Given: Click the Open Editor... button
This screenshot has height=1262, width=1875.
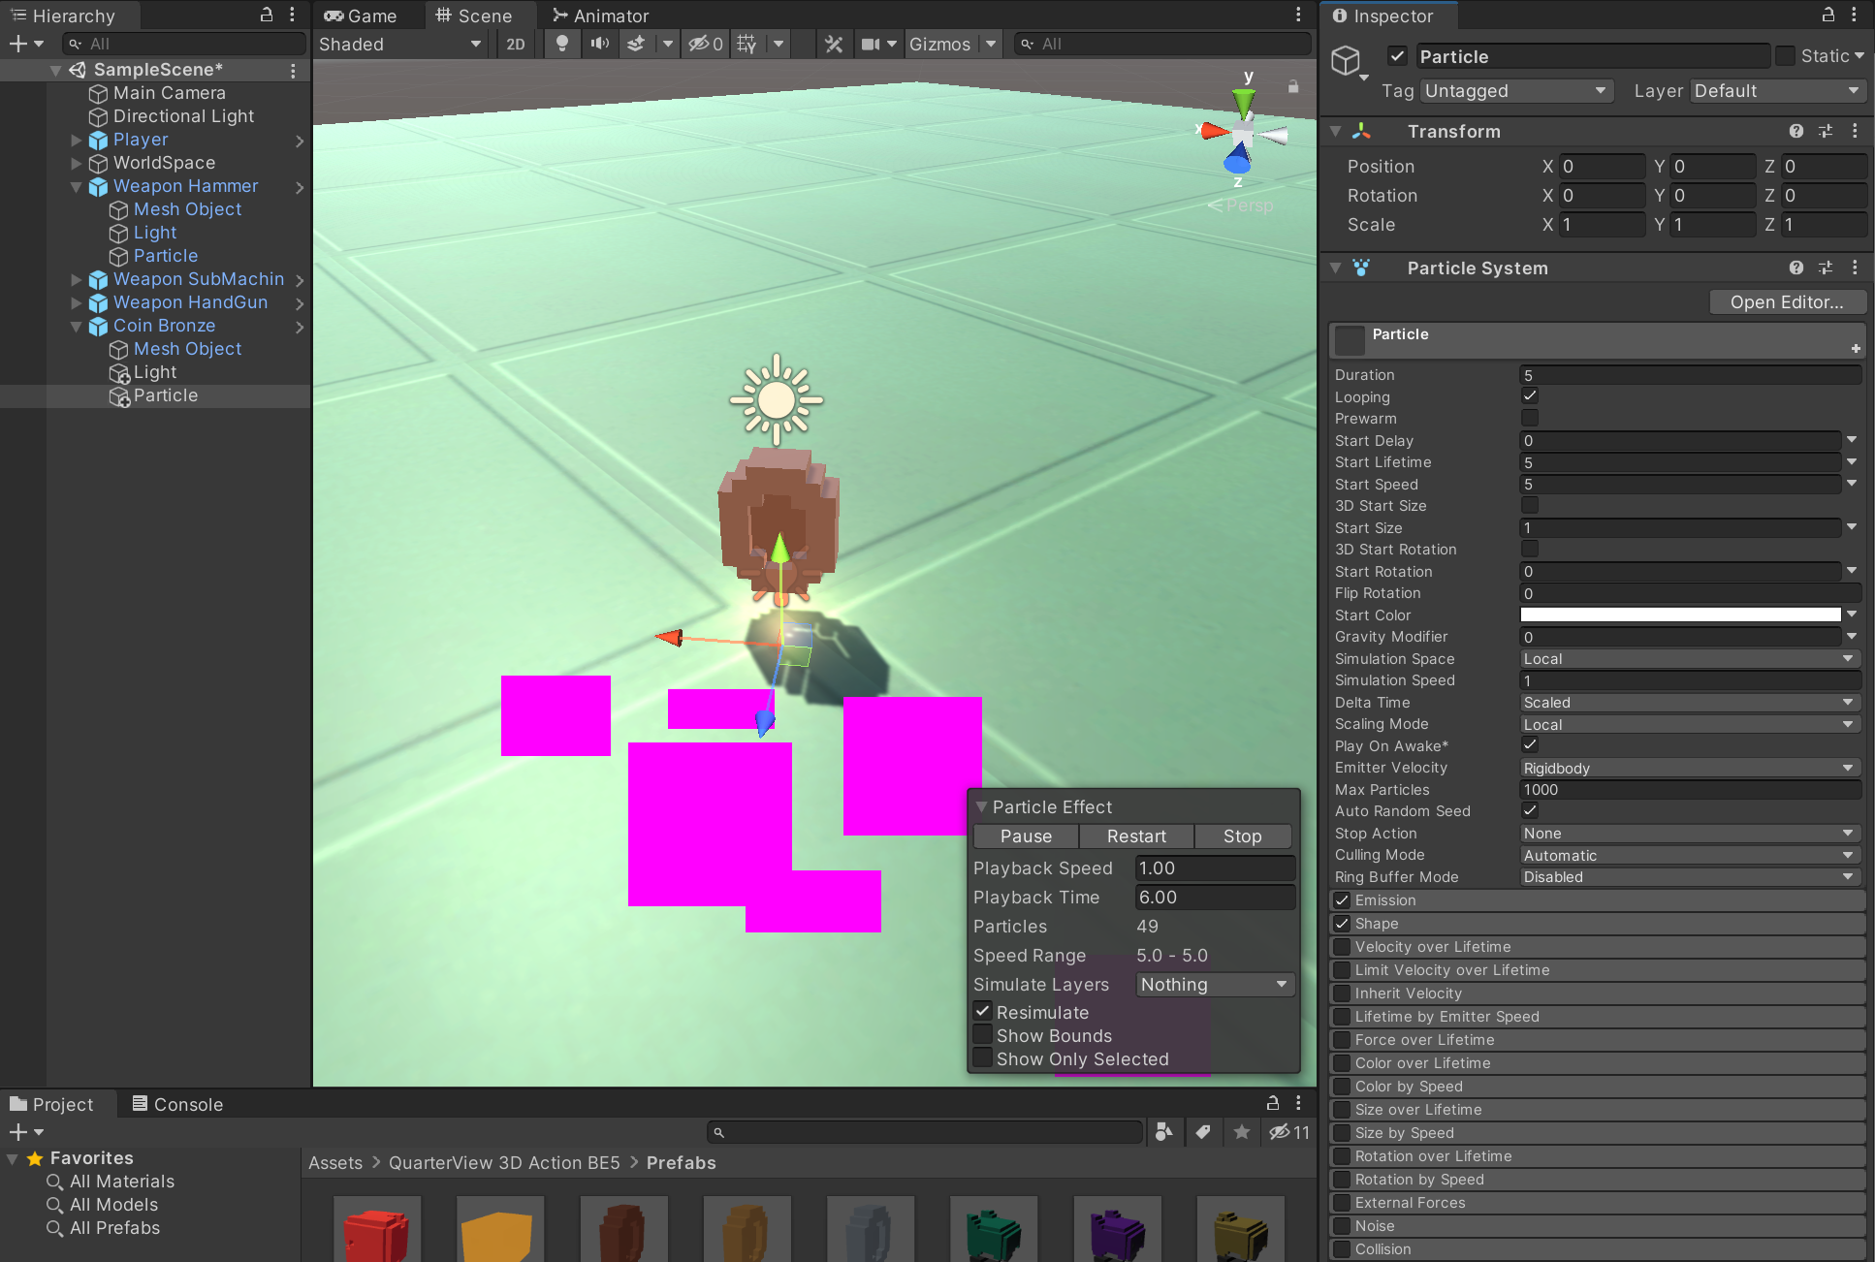Looking at the screenshot, I should pos(1786,301).
